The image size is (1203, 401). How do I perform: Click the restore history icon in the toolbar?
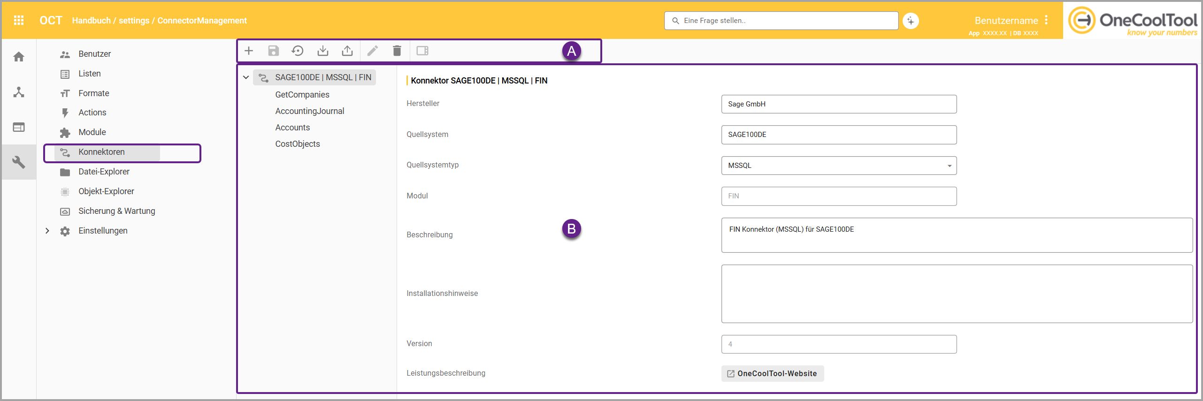(298, 51)
